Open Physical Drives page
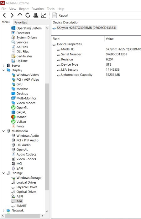Image resolution: width=141 pixels, height=219 pixels. coord(24,187)
